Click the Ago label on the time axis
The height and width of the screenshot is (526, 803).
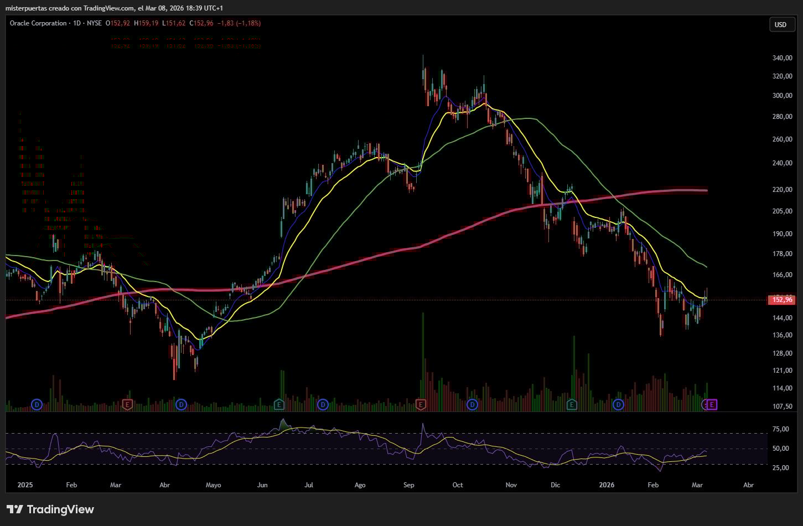360,485
